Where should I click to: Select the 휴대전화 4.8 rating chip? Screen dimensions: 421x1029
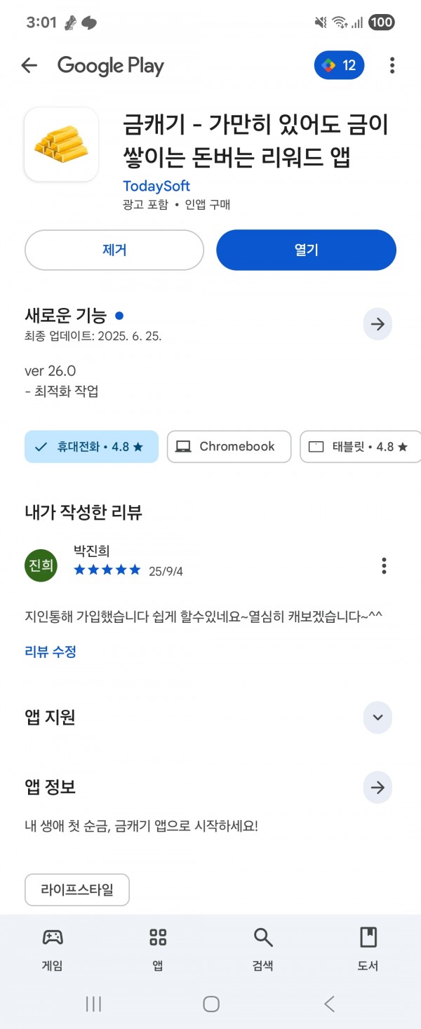coord(91,447)
